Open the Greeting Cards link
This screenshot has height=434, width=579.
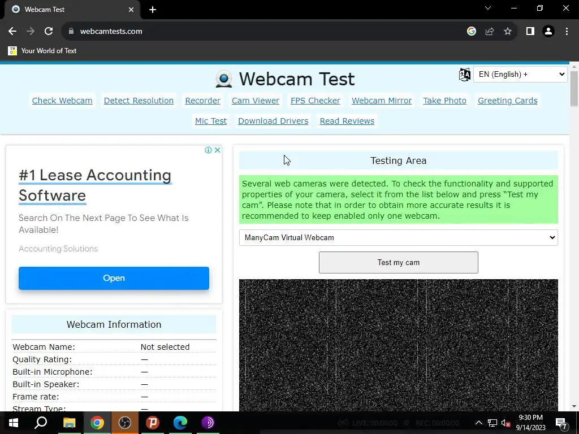507,101
